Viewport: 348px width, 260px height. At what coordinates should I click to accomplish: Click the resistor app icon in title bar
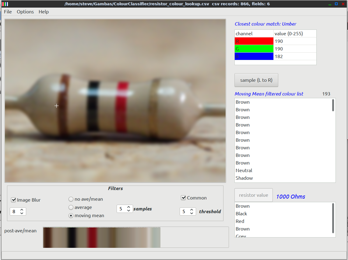pyautogui.click(x=5, y=4)
